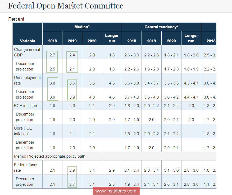Click the highlighted 2.9 Federal funds rate value
This screenshot has height=195, width=232.
(72, 170)
